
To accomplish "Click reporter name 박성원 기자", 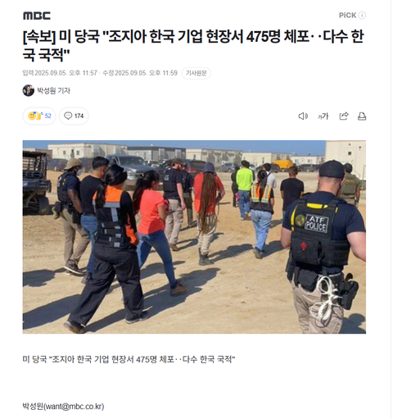I will coord(53,91).
